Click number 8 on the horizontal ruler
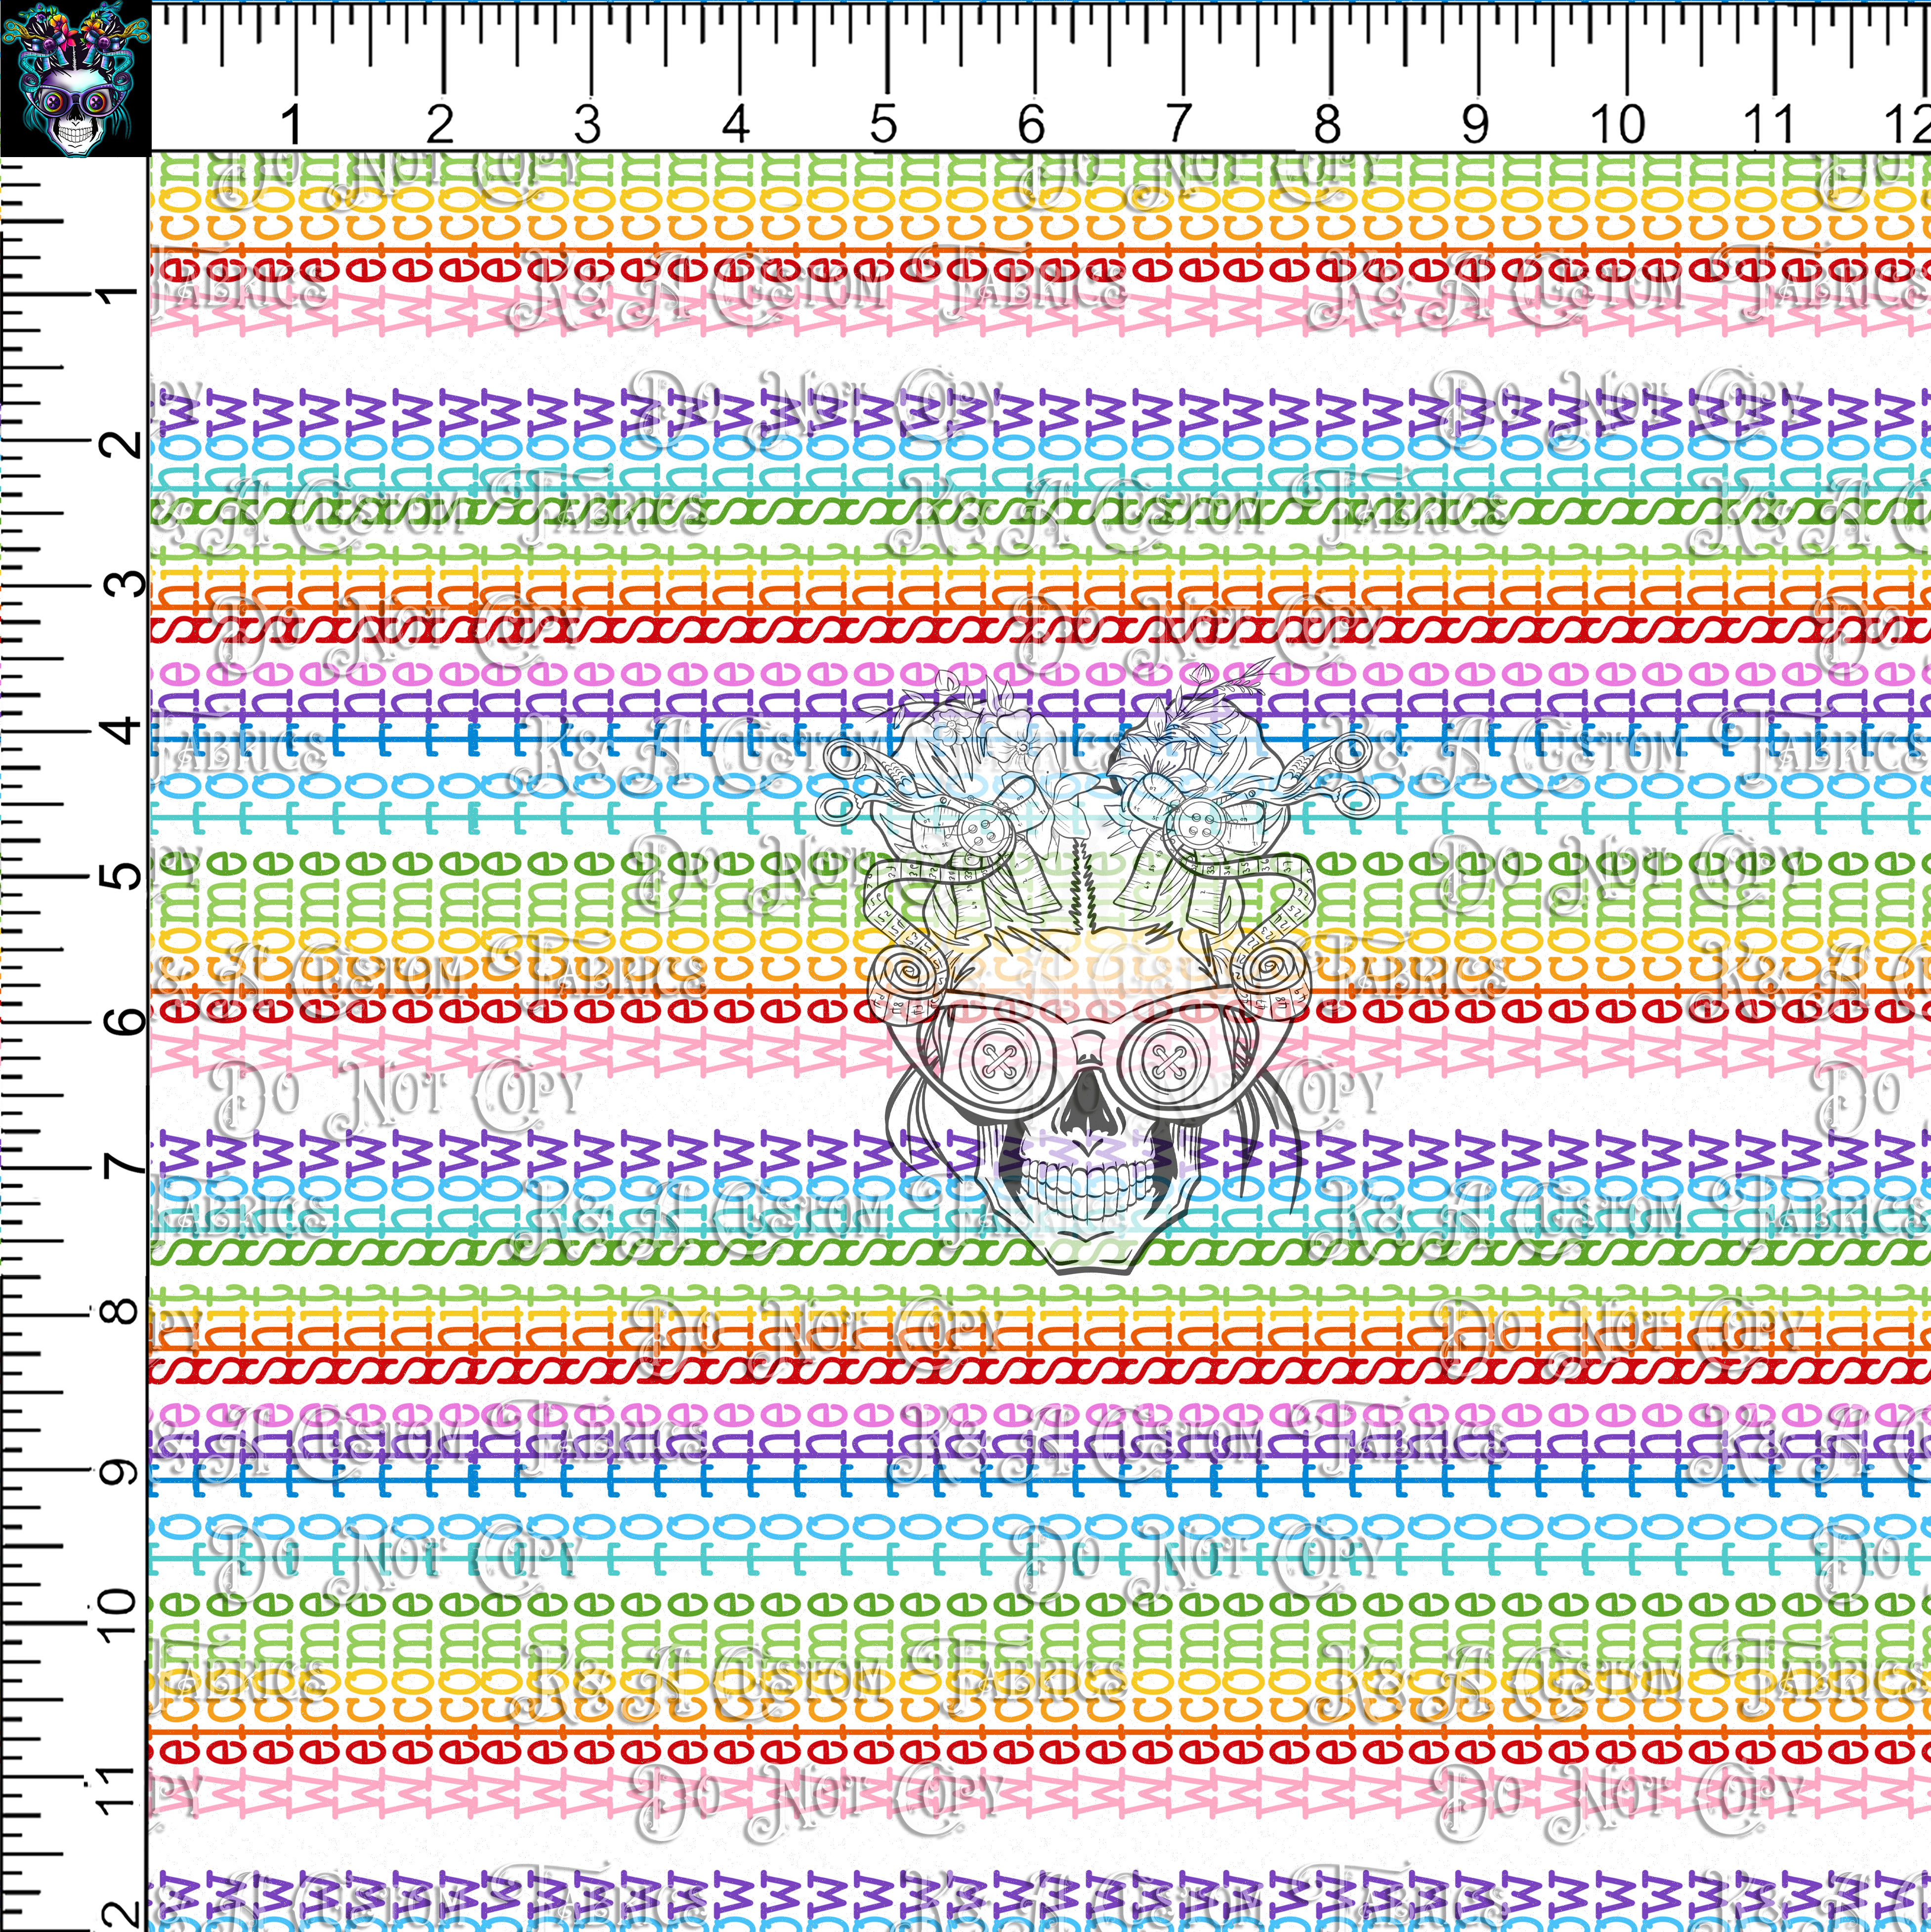Screen dimensions: 1931x1932 (1327, 125)
